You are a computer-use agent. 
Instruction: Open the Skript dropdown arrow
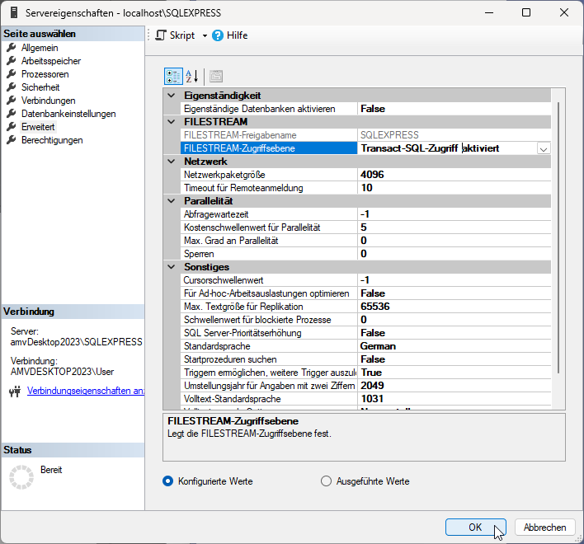point(205,35)
